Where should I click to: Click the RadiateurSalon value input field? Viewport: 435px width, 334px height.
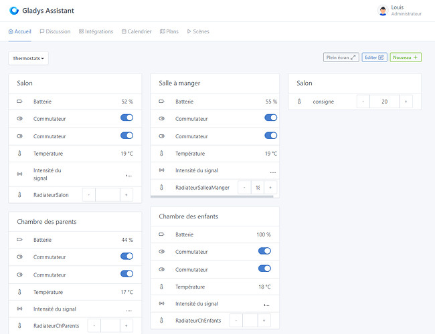107,195
